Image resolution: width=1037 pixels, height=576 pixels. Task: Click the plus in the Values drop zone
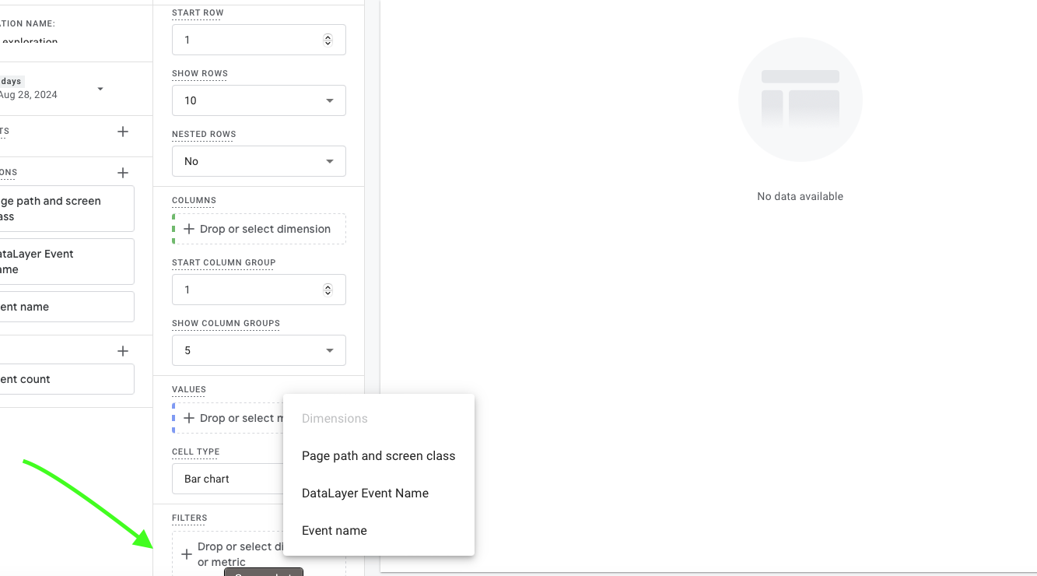[x=189, y=418]
